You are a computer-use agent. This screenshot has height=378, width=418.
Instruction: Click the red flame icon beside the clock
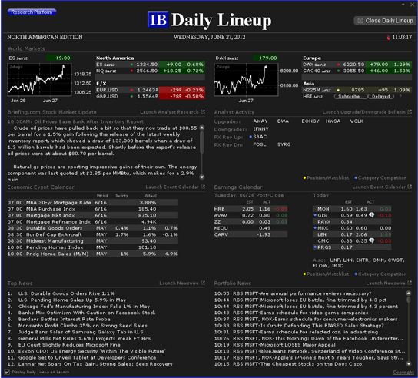(x=388, y=37)
